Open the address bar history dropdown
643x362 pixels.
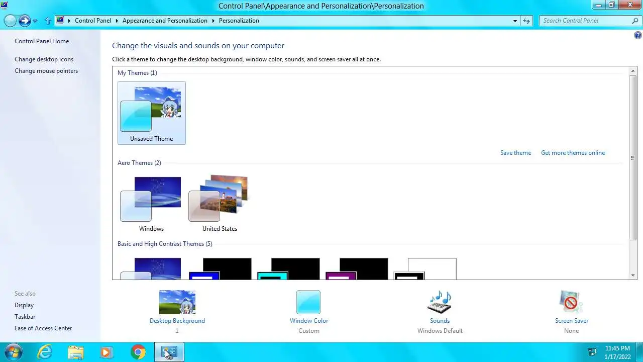tap(515, 21)
